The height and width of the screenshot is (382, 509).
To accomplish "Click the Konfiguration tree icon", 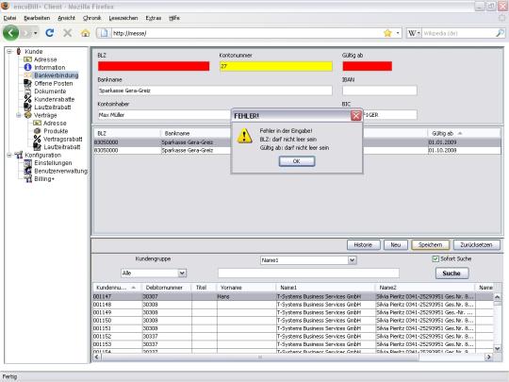I will click(19, 155).
